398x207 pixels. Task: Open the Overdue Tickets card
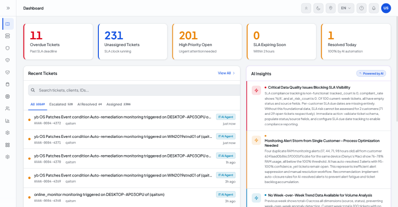coord(59,42)
